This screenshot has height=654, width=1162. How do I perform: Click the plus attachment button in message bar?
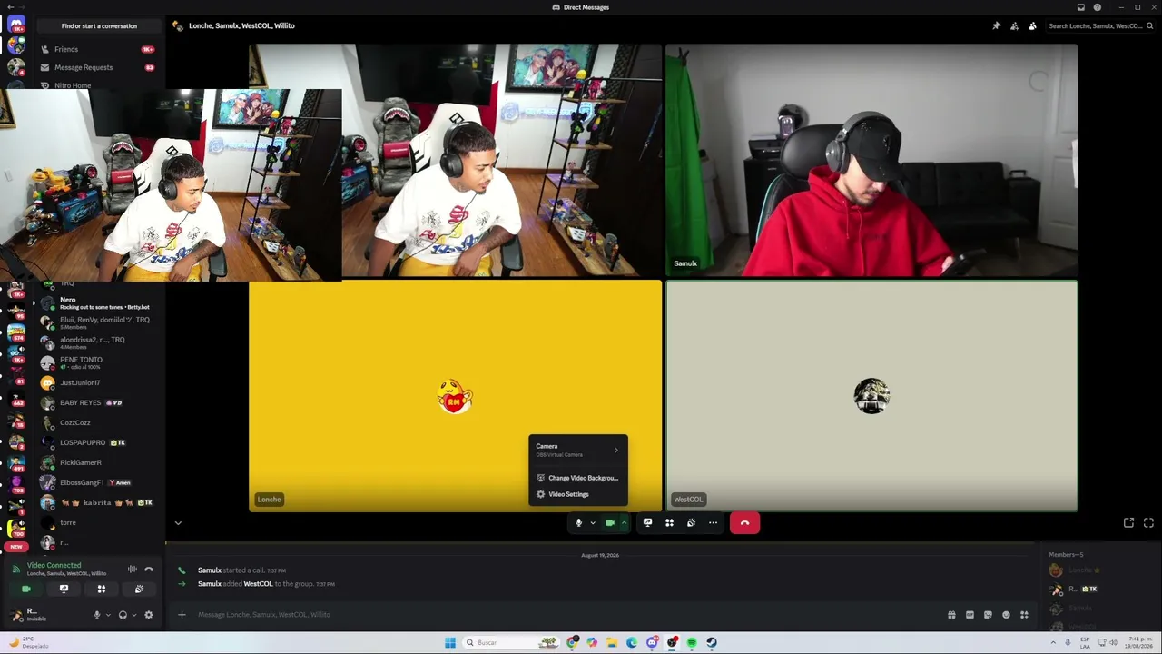point(182,615)
